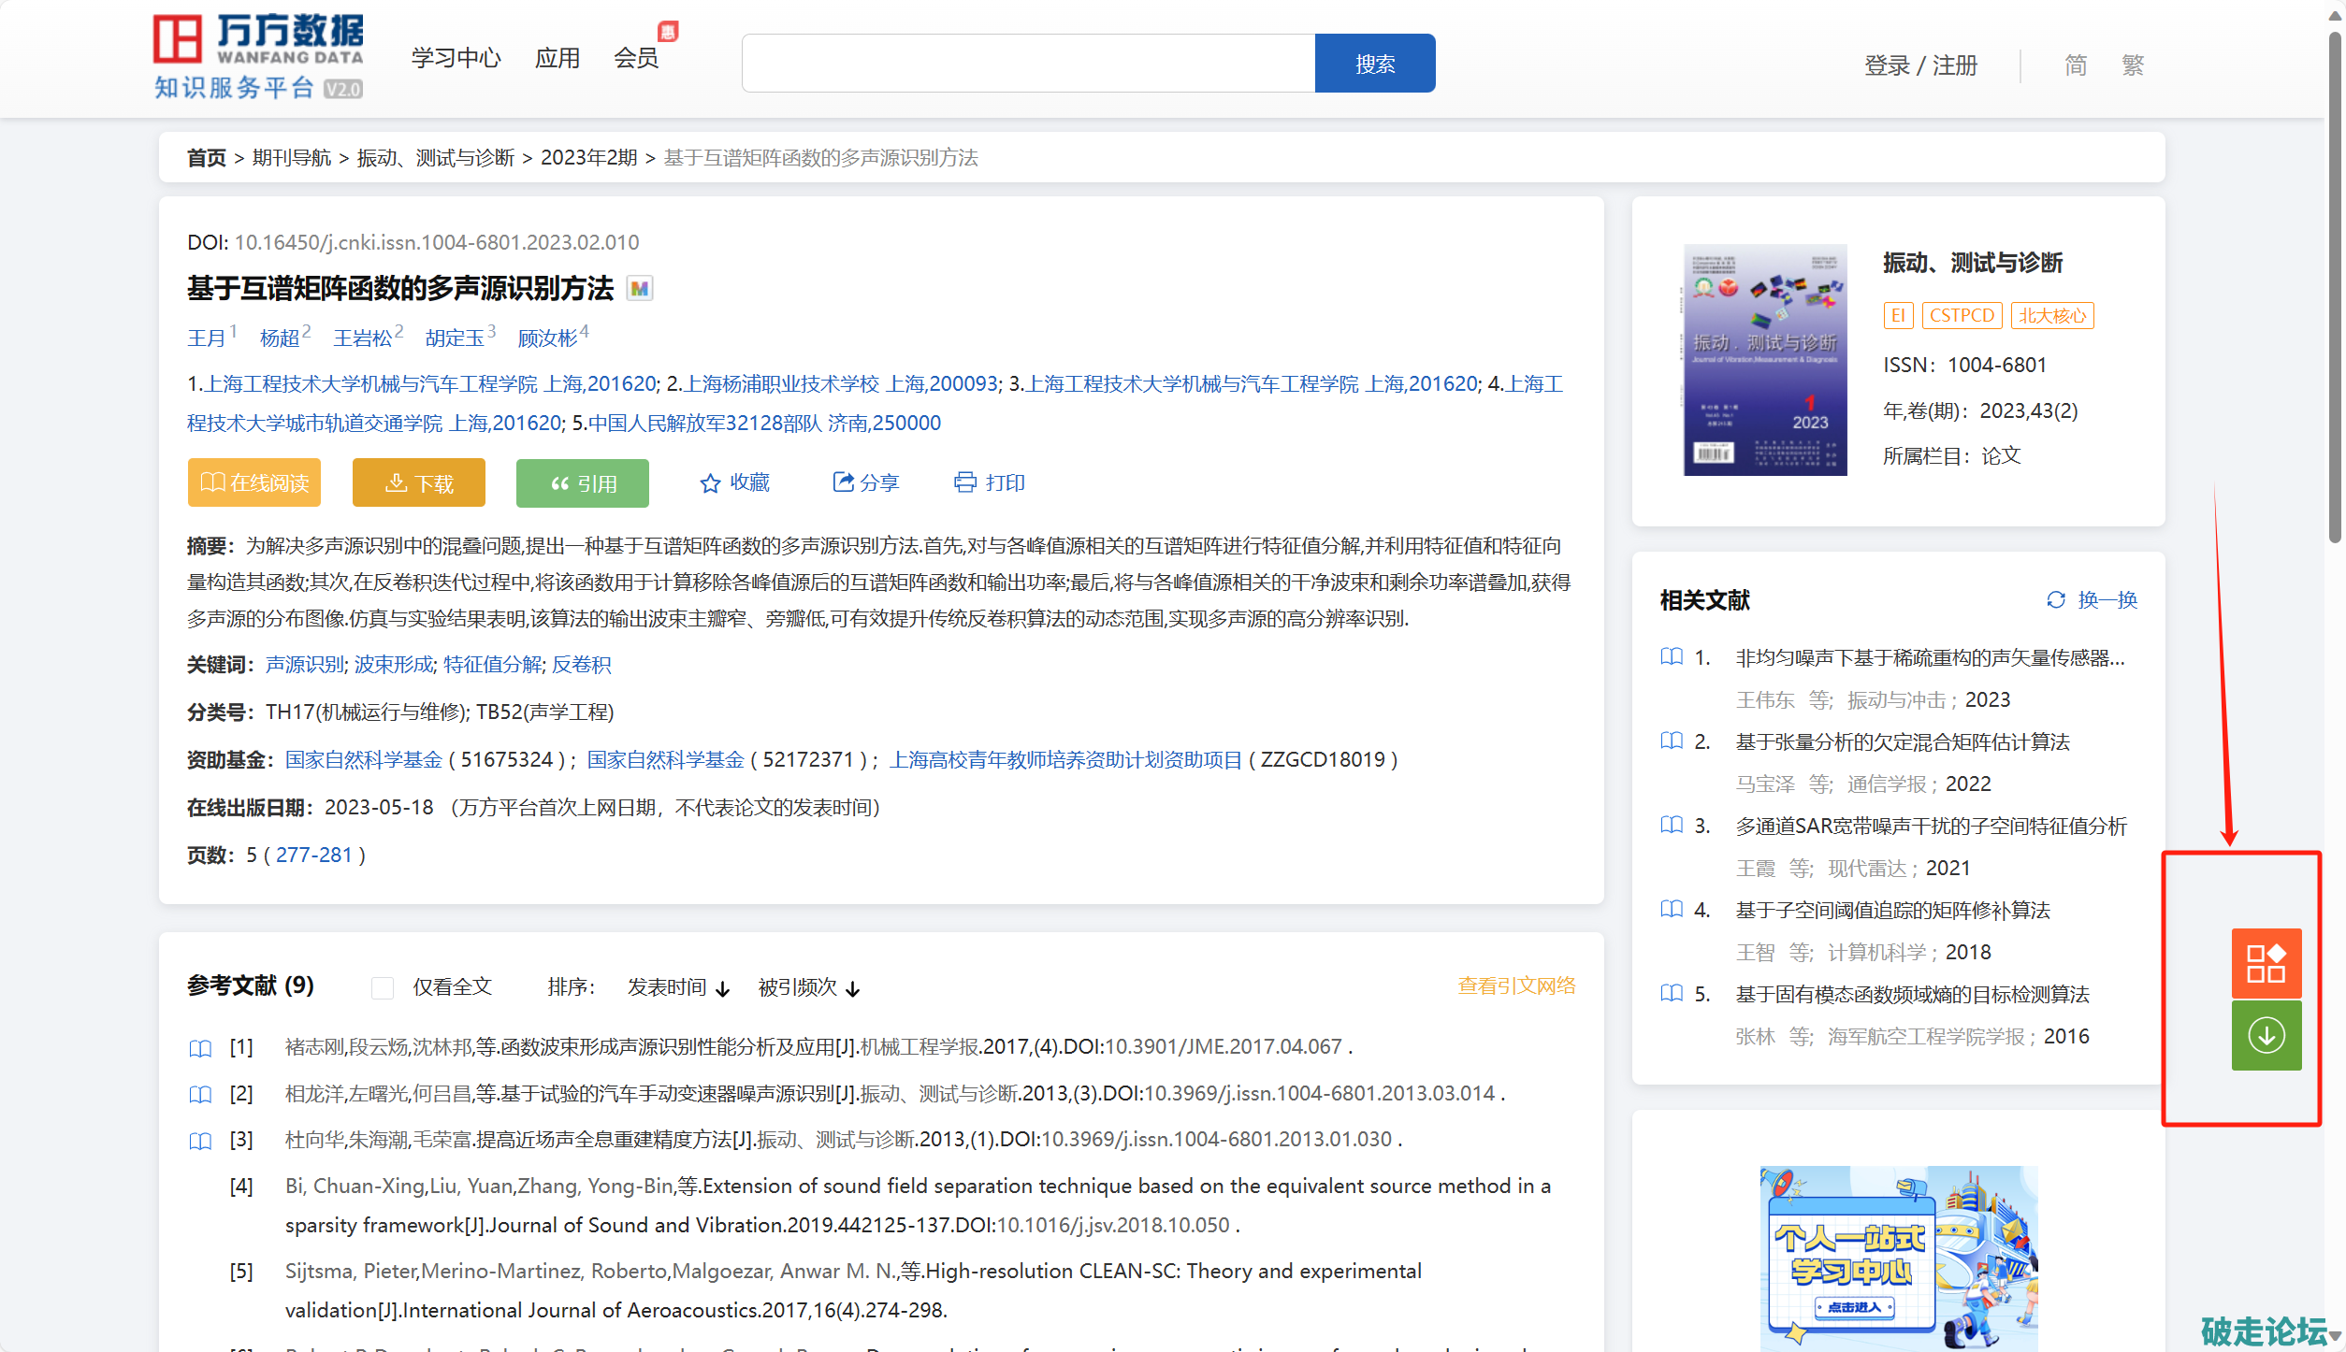The height and width of the screenshot is (1352, 2346).
Task: Click the M badge beside article title
Action: pos(640,289)
